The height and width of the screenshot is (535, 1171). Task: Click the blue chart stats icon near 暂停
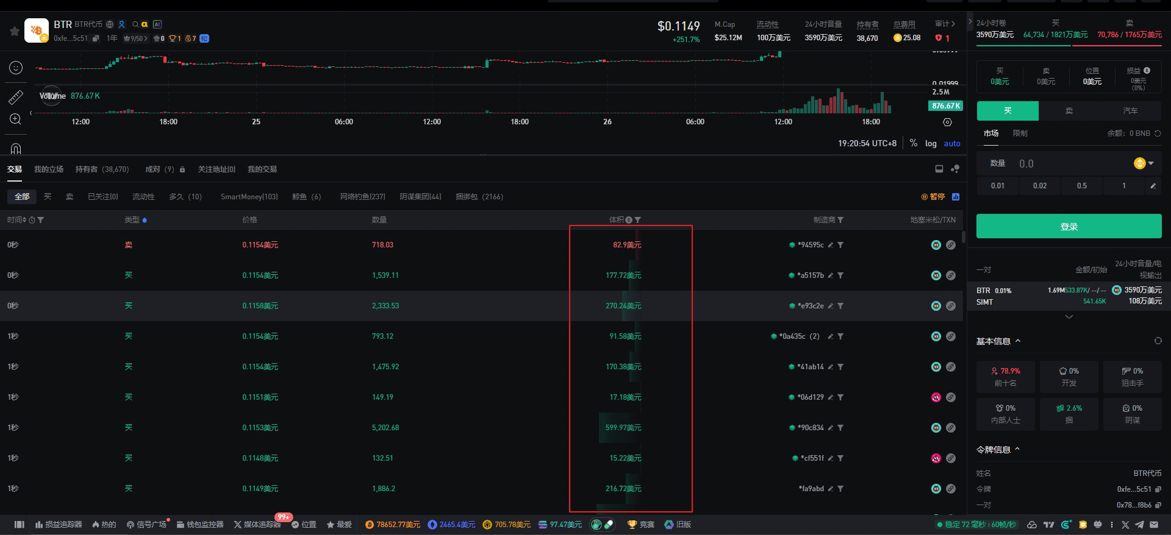[x=956, y=197]
